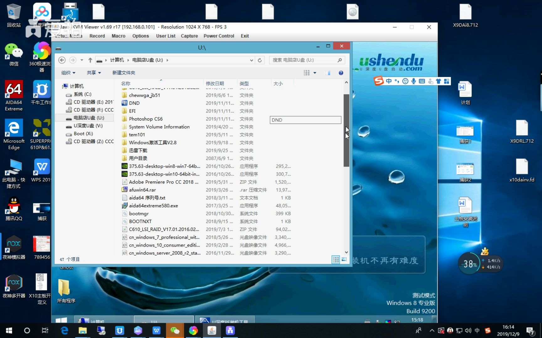
Task: Expand the 共享 dropdown
Action: click(94, 73)
